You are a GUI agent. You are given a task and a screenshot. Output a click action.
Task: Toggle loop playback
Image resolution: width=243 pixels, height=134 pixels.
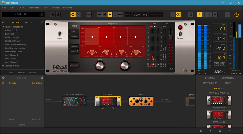click(x=115, y=15)
